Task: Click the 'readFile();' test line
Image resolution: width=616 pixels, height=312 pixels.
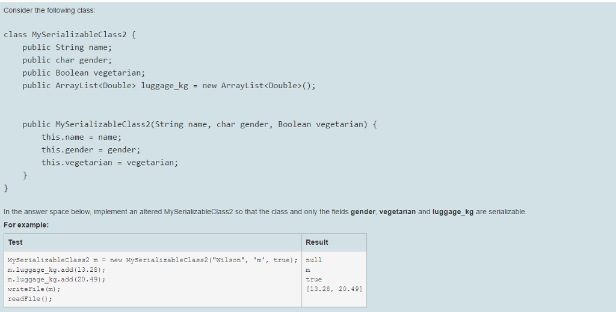Action: point(30,298)
